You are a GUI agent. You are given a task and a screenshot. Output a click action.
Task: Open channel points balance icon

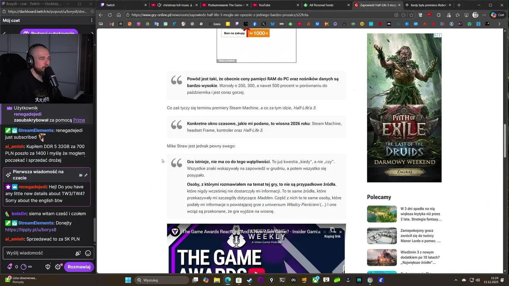click(x=23, y=267)
